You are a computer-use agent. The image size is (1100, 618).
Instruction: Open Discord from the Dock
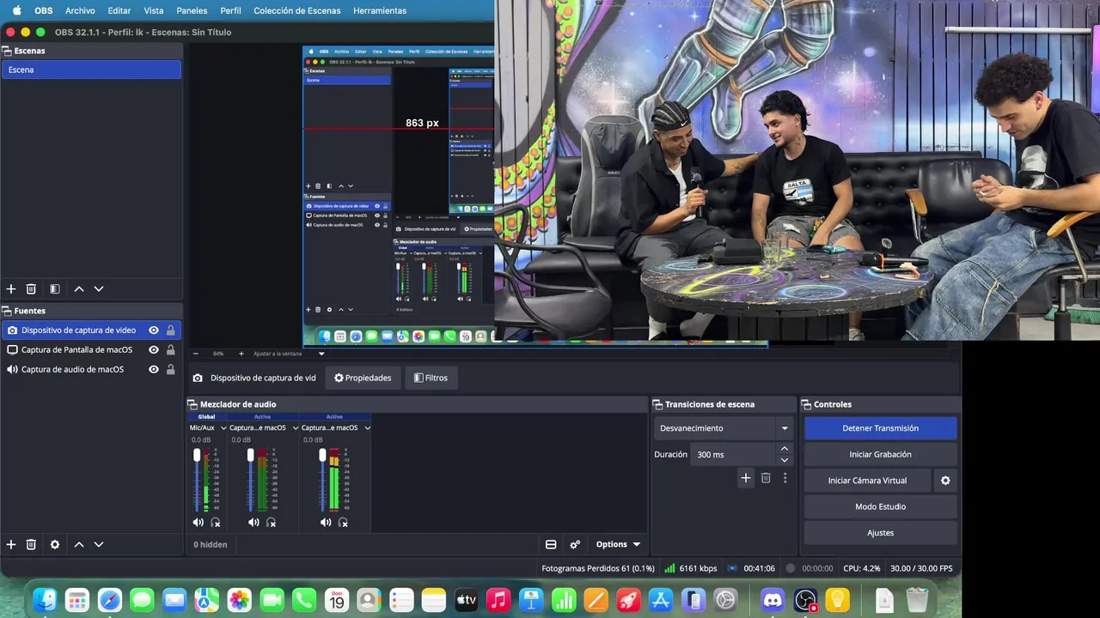tap(773, 600)
